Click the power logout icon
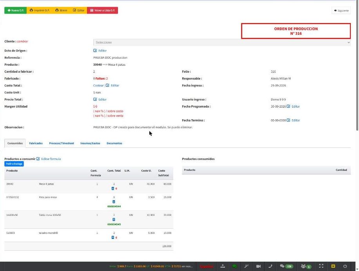359x271 pixels. coord(345,266)
